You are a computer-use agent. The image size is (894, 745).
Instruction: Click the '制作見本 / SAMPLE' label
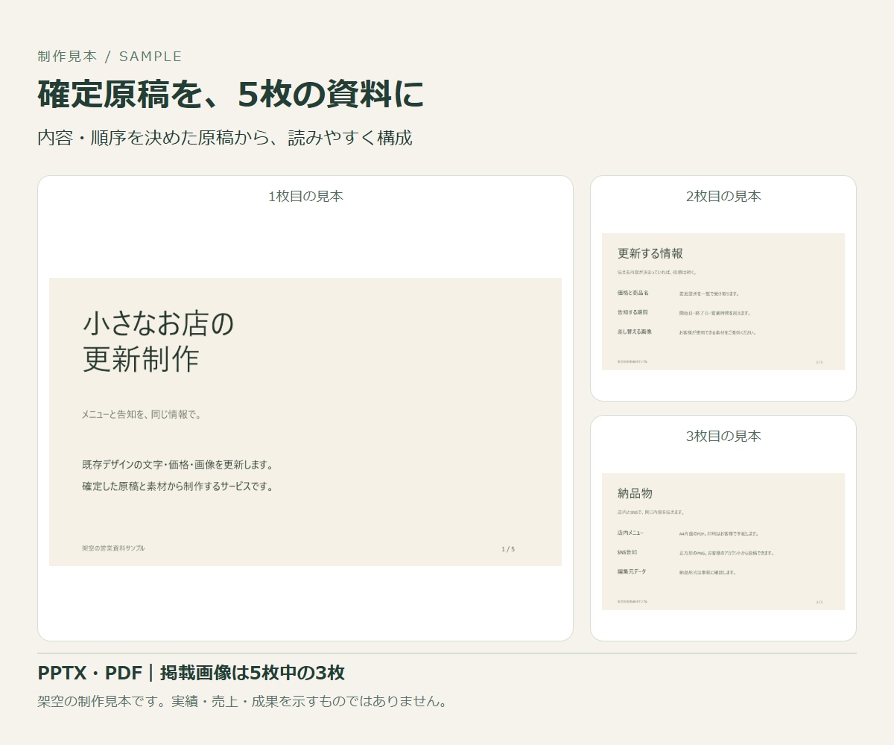tap(110, 57)
